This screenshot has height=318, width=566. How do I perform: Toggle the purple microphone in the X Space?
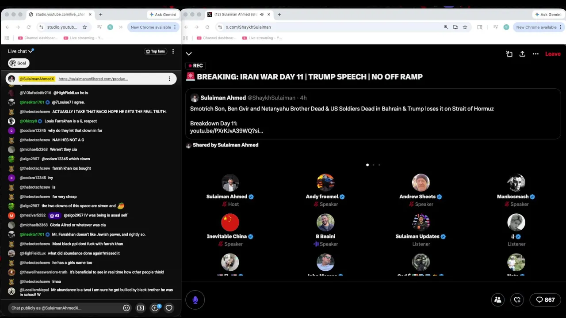click(x=195, y=300)
